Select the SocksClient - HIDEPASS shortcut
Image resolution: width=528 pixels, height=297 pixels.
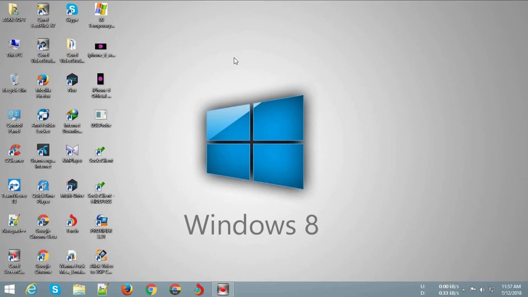pyautogui.click(x=101, y=191)
